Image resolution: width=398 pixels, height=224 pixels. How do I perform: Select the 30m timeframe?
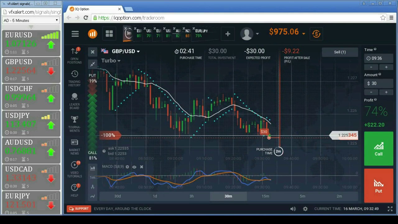coord(229,196)
